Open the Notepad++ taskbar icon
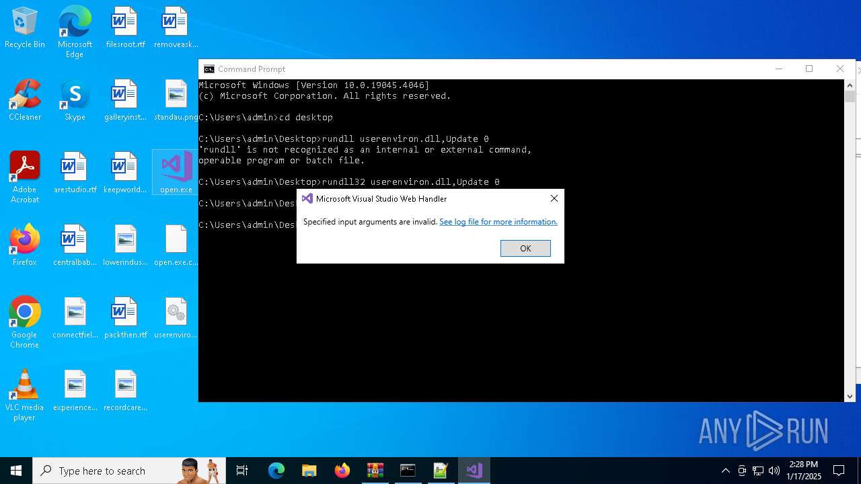 (x=441, y=471)
